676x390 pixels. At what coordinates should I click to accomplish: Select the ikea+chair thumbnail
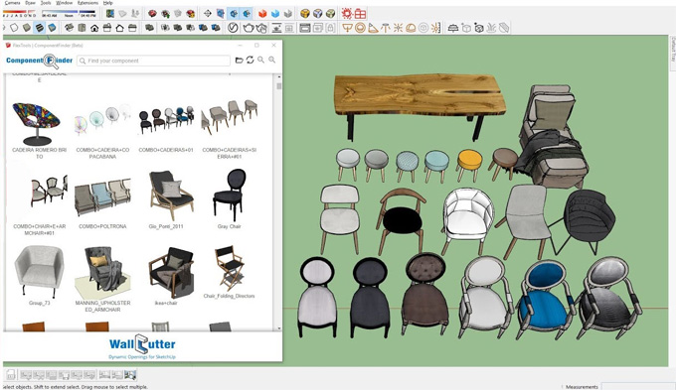(x=172, y=273)
